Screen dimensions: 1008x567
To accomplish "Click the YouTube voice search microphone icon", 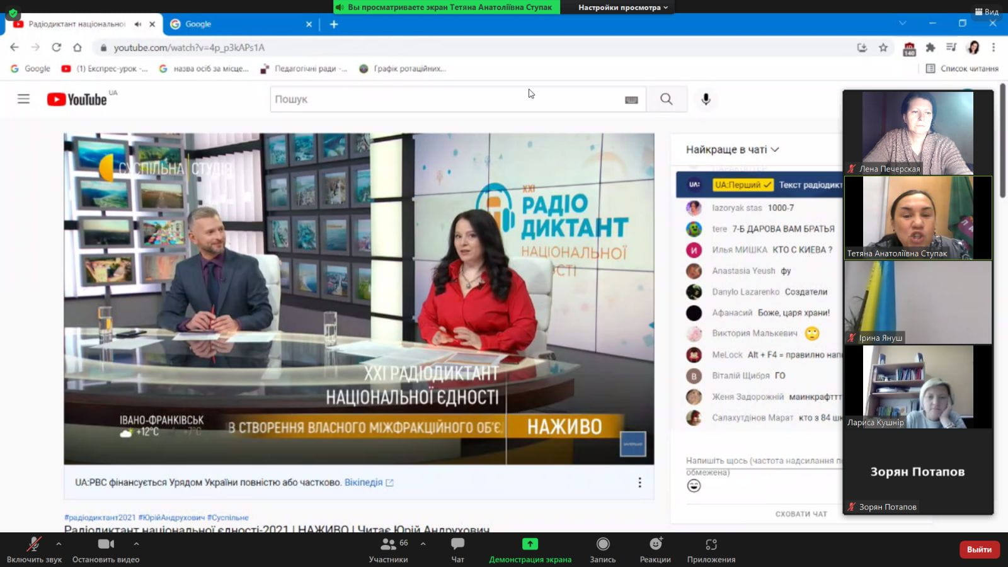I will tap(706, 100).
